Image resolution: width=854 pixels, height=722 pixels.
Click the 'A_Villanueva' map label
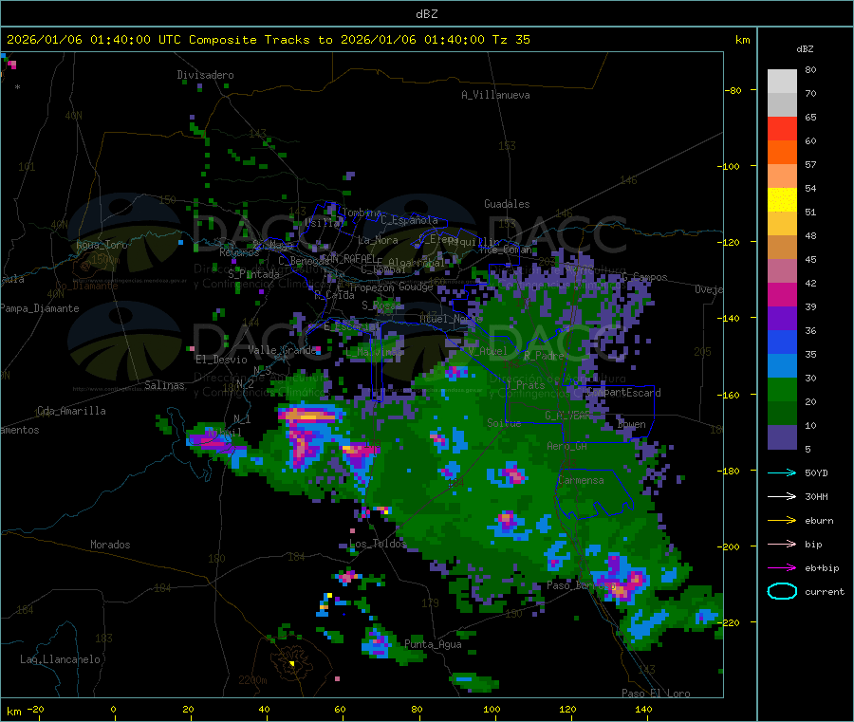[x=495, y=95]
